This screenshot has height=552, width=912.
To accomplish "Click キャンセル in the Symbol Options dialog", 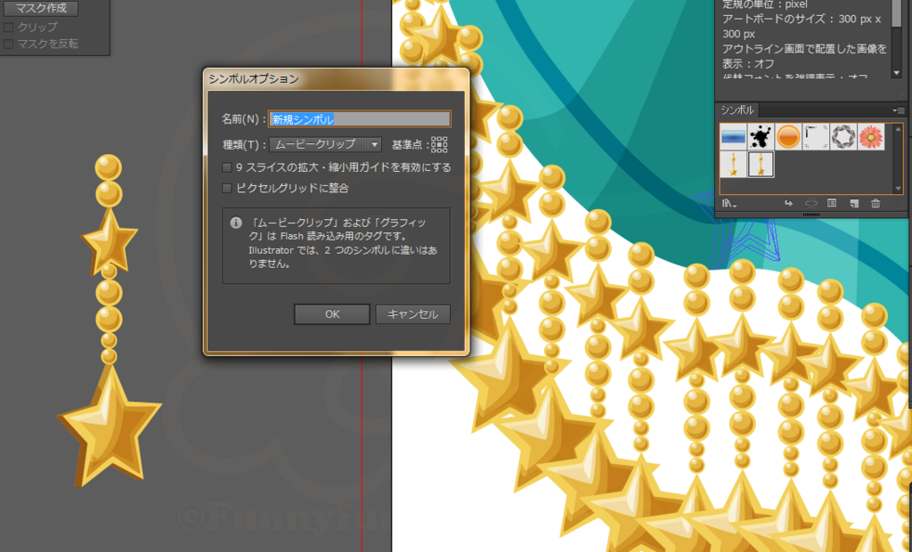I will [x=413, y=314].
